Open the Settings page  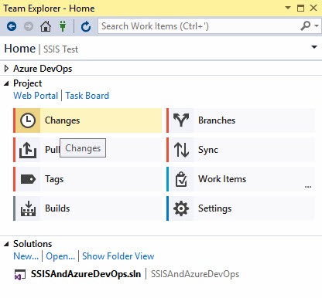coord(241,208)
